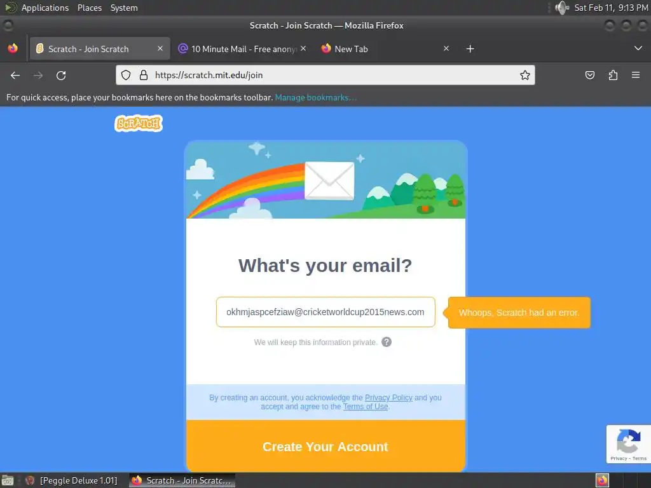
Task: Open the Terms of Use link
Action: [x=366, y=407]
